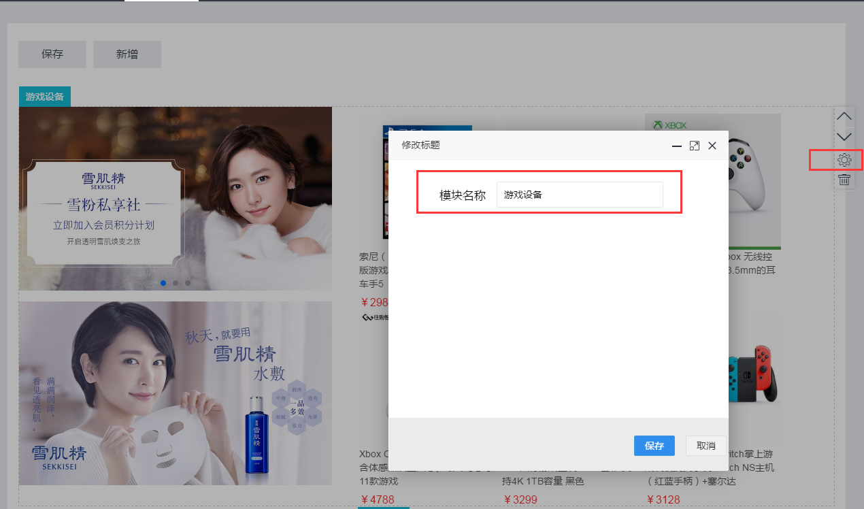Click the price ¥4788
Screen dimensions: 864x509
coord(378,501)
